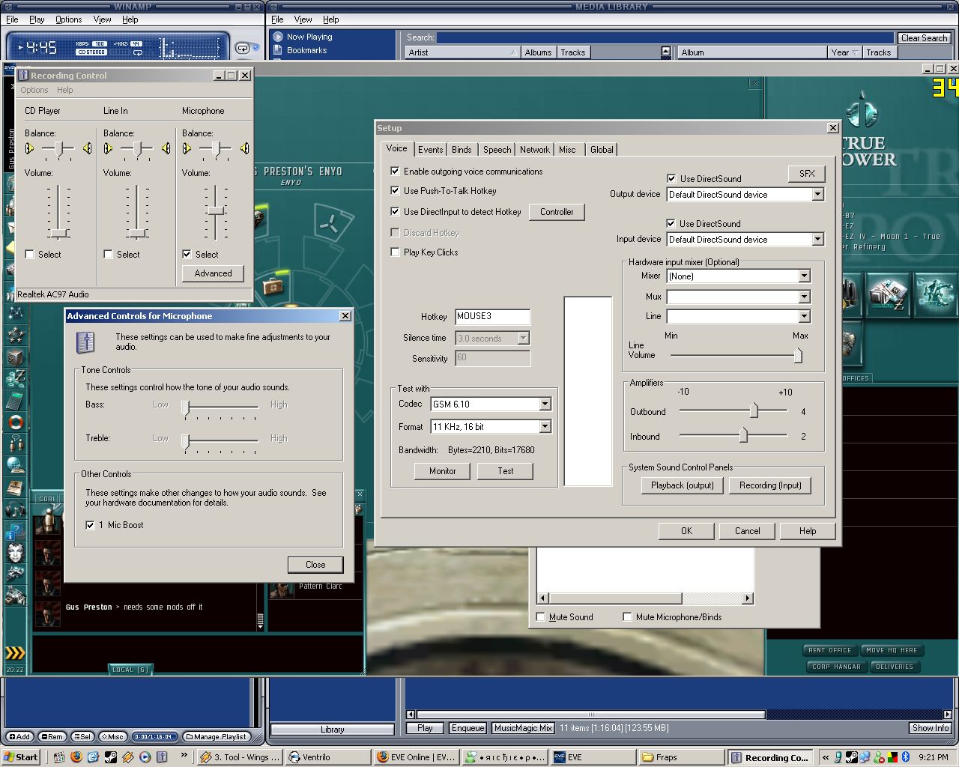Click the Bluetooth tray icon
The width and height of the screenshot is (959, 767).
[905, 757]
